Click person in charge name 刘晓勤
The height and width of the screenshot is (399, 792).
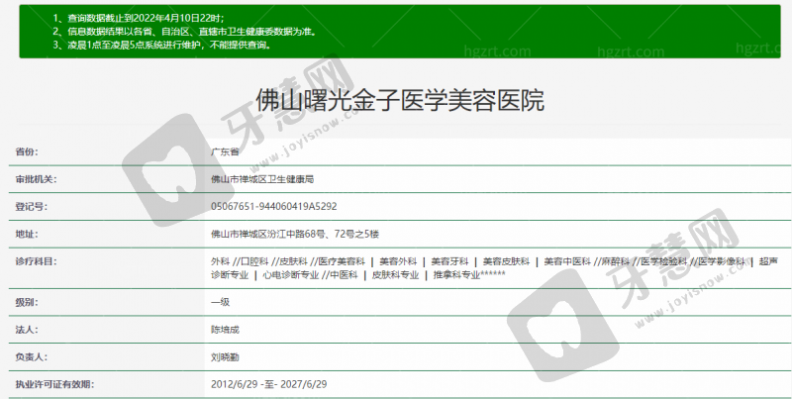225,355
